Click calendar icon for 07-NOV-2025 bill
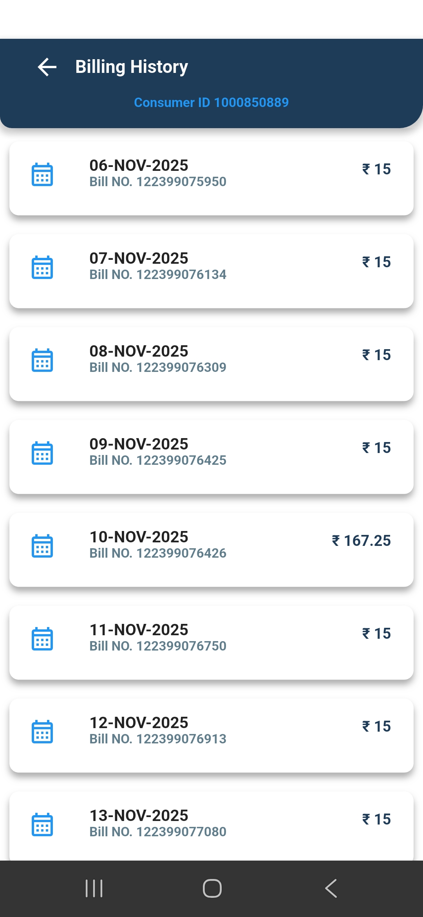Screen dimensions: 423x917 point(42,267)
